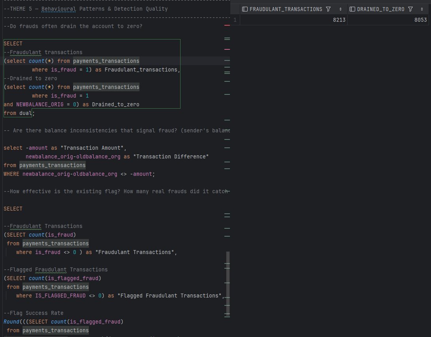431x337 pixels.
Task: Open the filter for DRAINED_TO_ZERO column
Action: (410, 9)
